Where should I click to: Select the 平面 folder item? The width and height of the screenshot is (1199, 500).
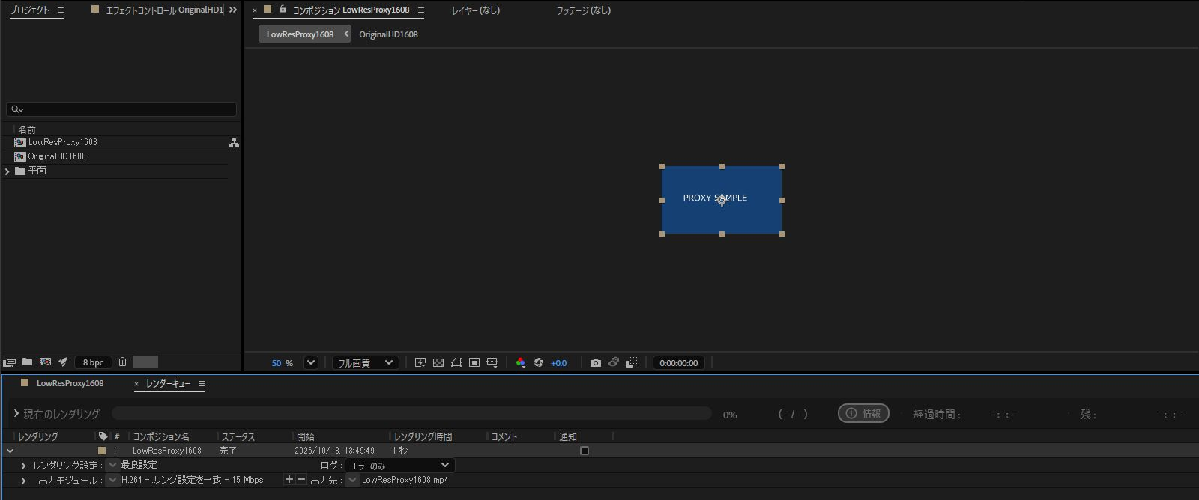click(x=37, y=171)
